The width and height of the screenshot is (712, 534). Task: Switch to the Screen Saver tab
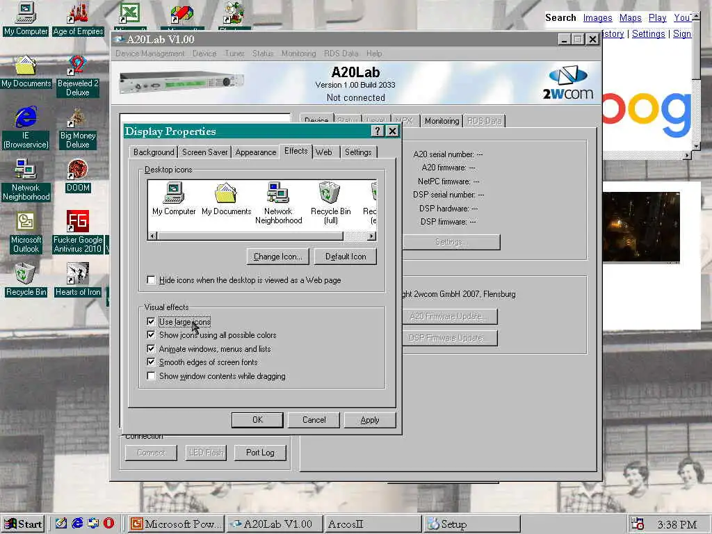coord(205,152)
